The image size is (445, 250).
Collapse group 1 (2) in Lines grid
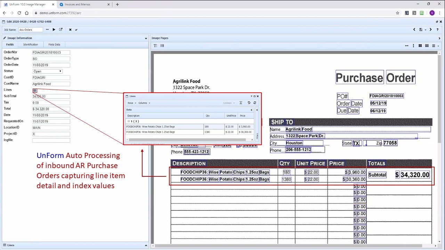click(x=129, y=121)
